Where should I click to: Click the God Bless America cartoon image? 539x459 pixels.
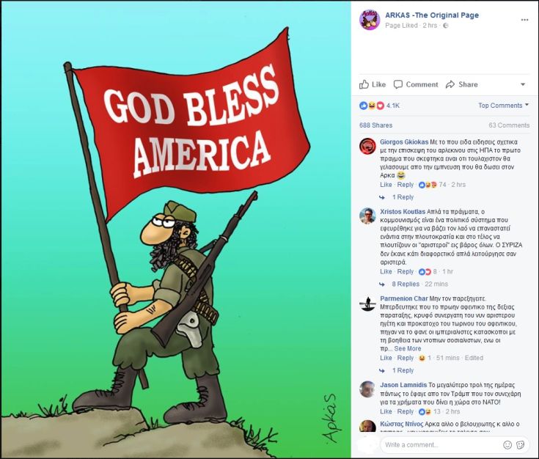pos(176,229)
